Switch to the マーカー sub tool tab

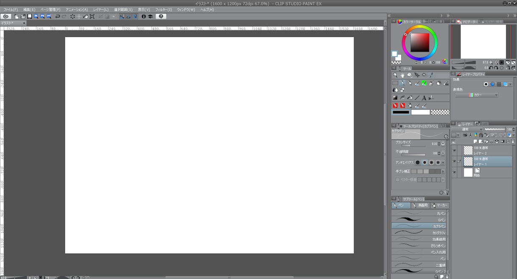(439, 205)
